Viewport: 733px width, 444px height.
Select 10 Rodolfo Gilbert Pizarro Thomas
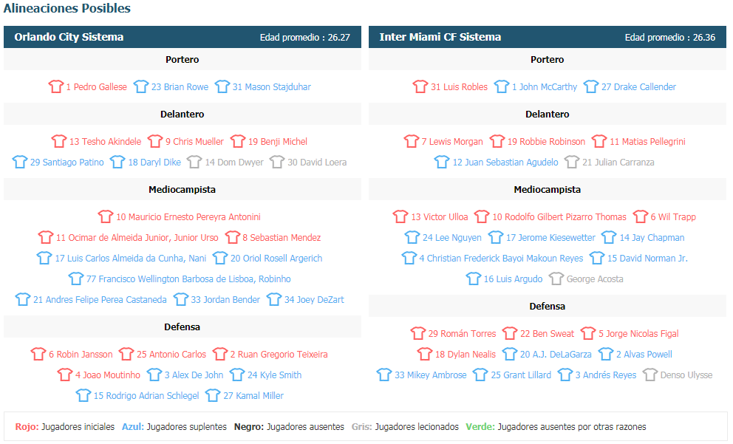point(559,217)
